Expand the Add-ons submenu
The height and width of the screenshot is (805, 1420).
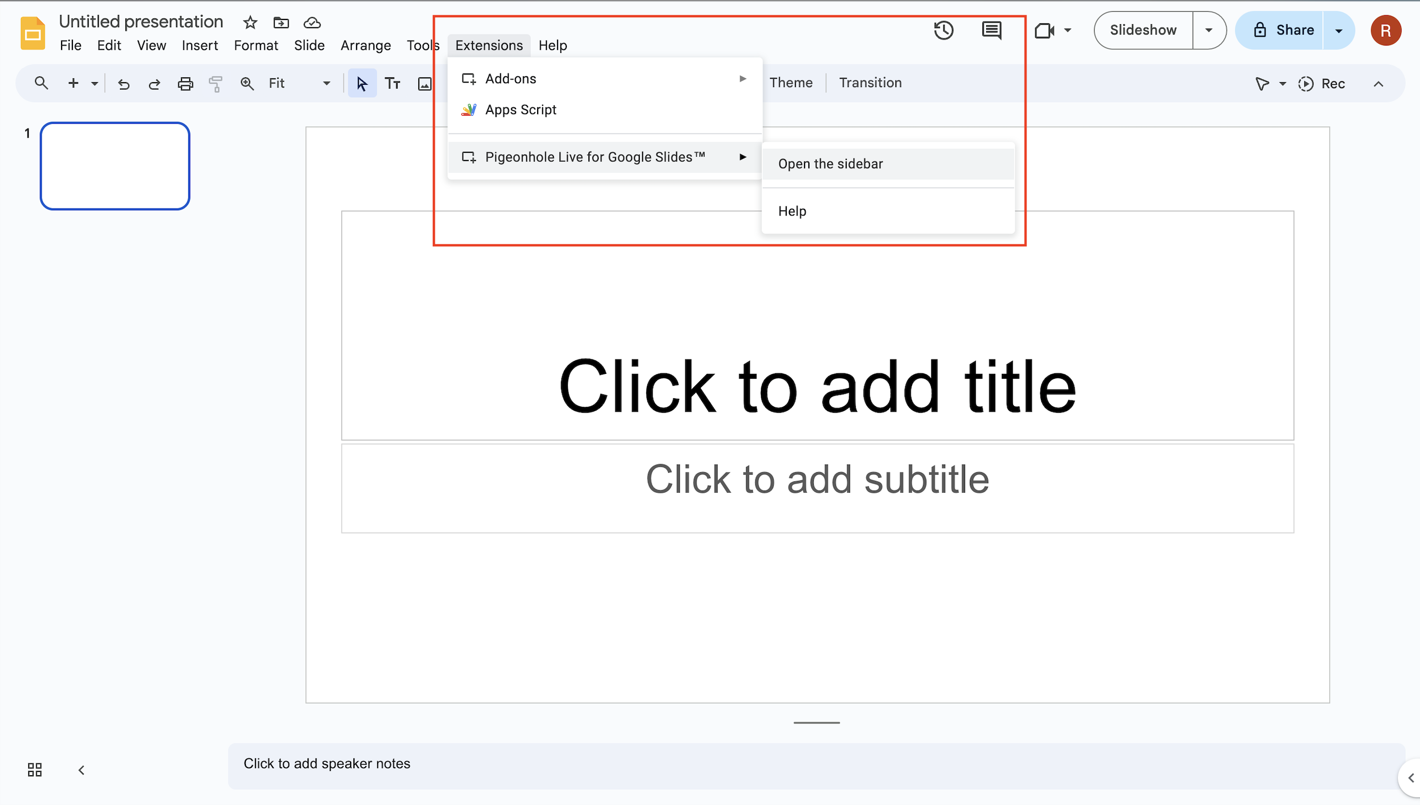click(x=605, y=78)
